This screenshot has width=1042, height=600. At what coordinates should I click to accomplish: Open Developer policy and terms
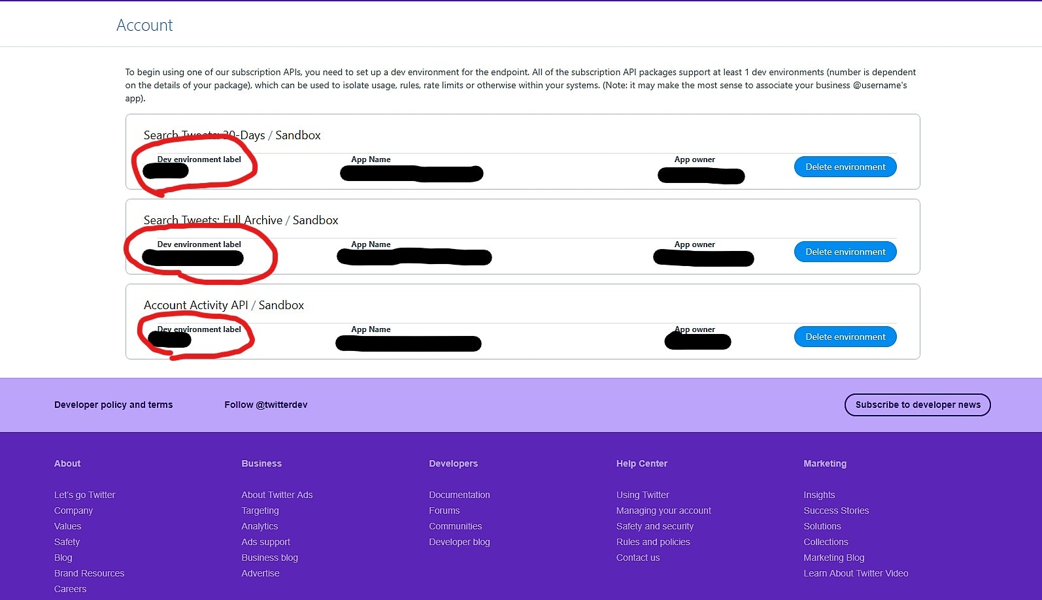(114, 405)
